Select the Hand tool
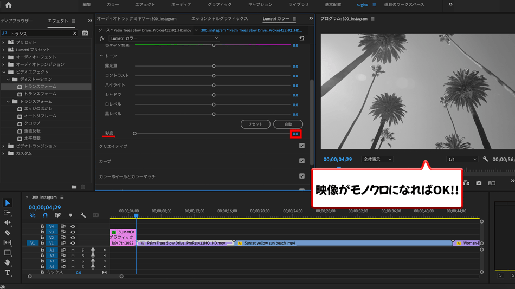The image size is (515, 289). pos(8,263)
